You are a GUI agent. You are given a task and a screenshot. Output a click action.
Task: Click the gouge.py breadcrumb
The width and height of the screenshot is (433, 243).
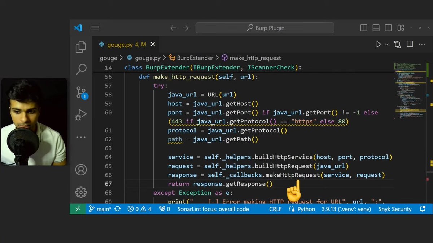pos(144,58)
